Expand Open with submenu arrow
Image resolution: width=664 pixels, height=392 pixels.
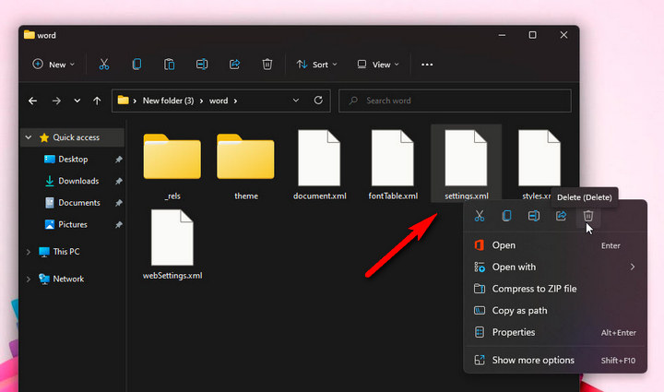pos(633,267)
